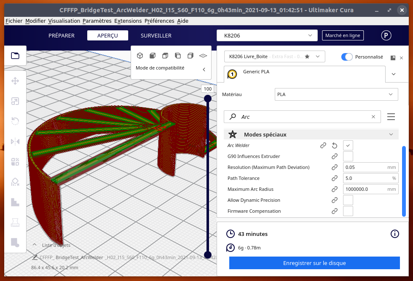Switch to the SURVEILLER stage
Viewport: 413px width, 281px height.
[x=156, y=35]
